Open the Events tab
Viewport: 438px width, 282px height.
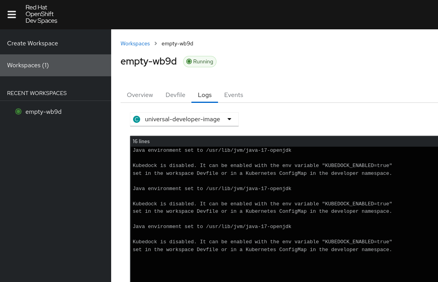234,95
